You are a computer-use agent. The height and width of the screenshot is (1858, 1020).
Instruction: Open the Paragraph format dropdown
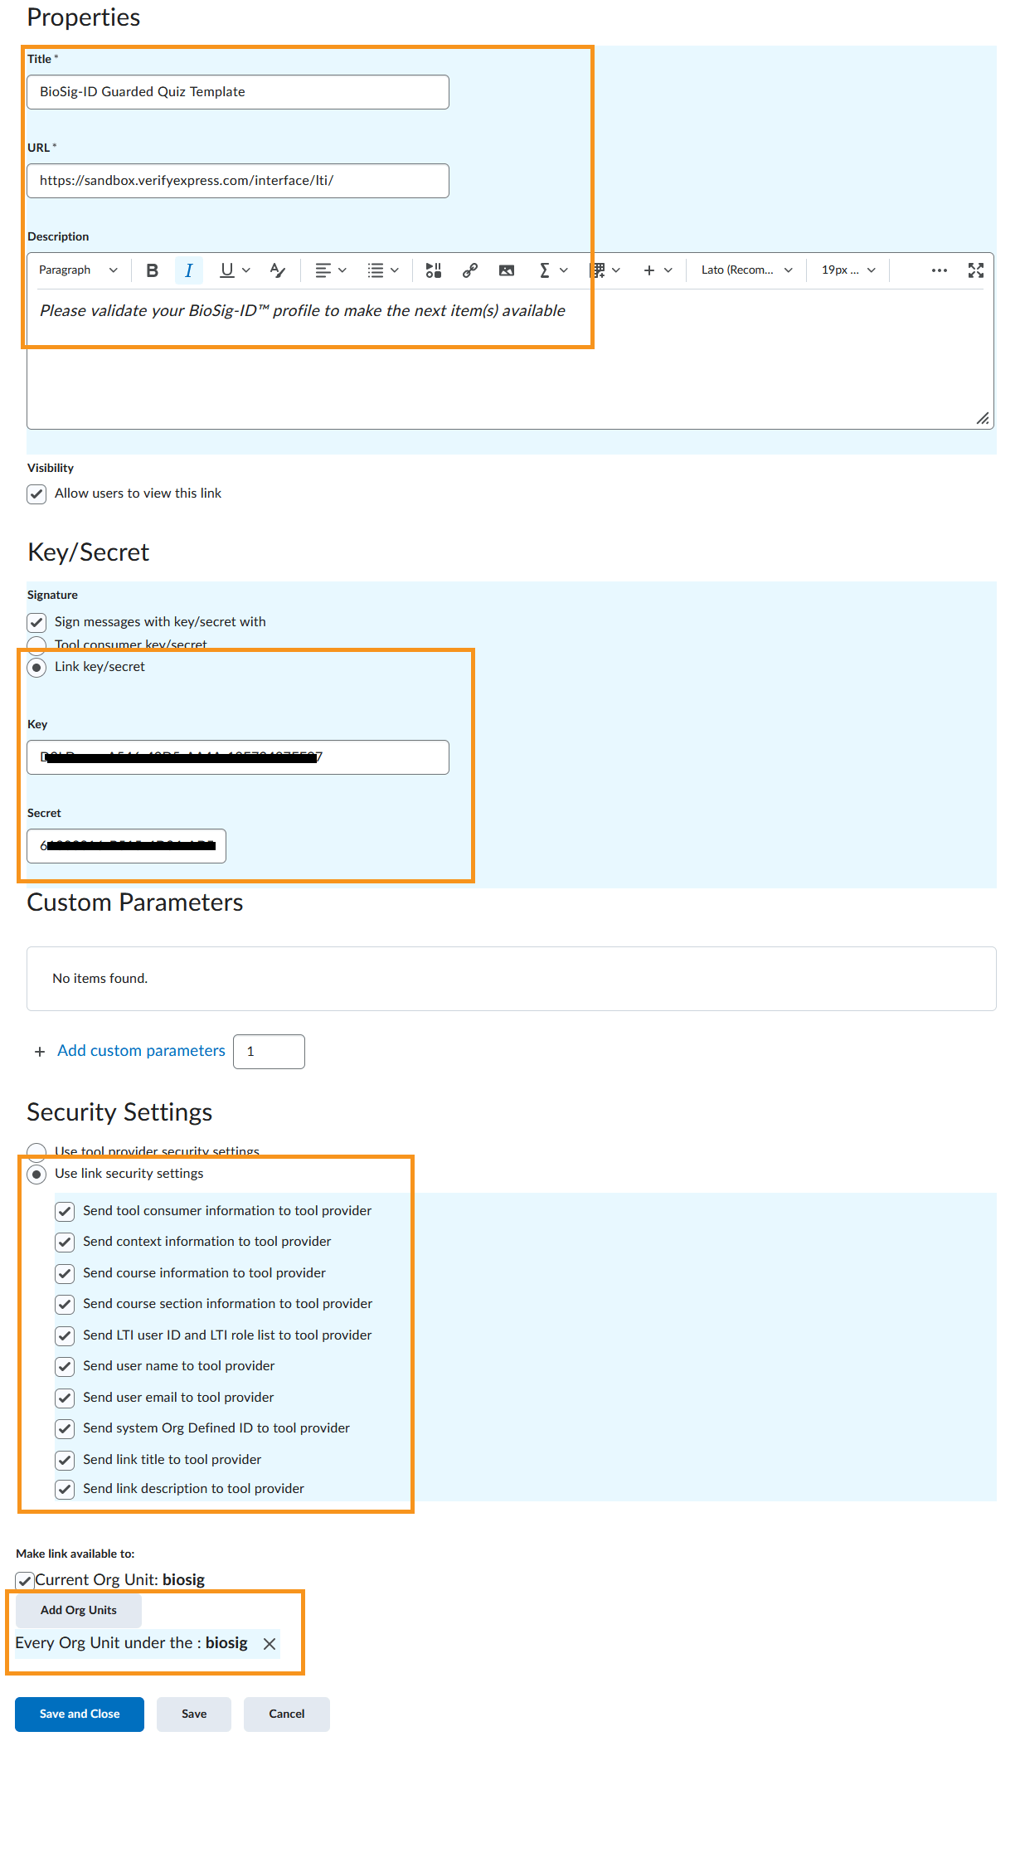tap(78, 270)
